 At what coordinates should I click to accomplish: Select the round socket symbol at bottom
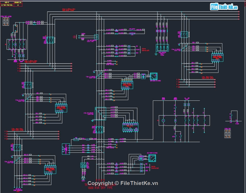coord(83,178)
